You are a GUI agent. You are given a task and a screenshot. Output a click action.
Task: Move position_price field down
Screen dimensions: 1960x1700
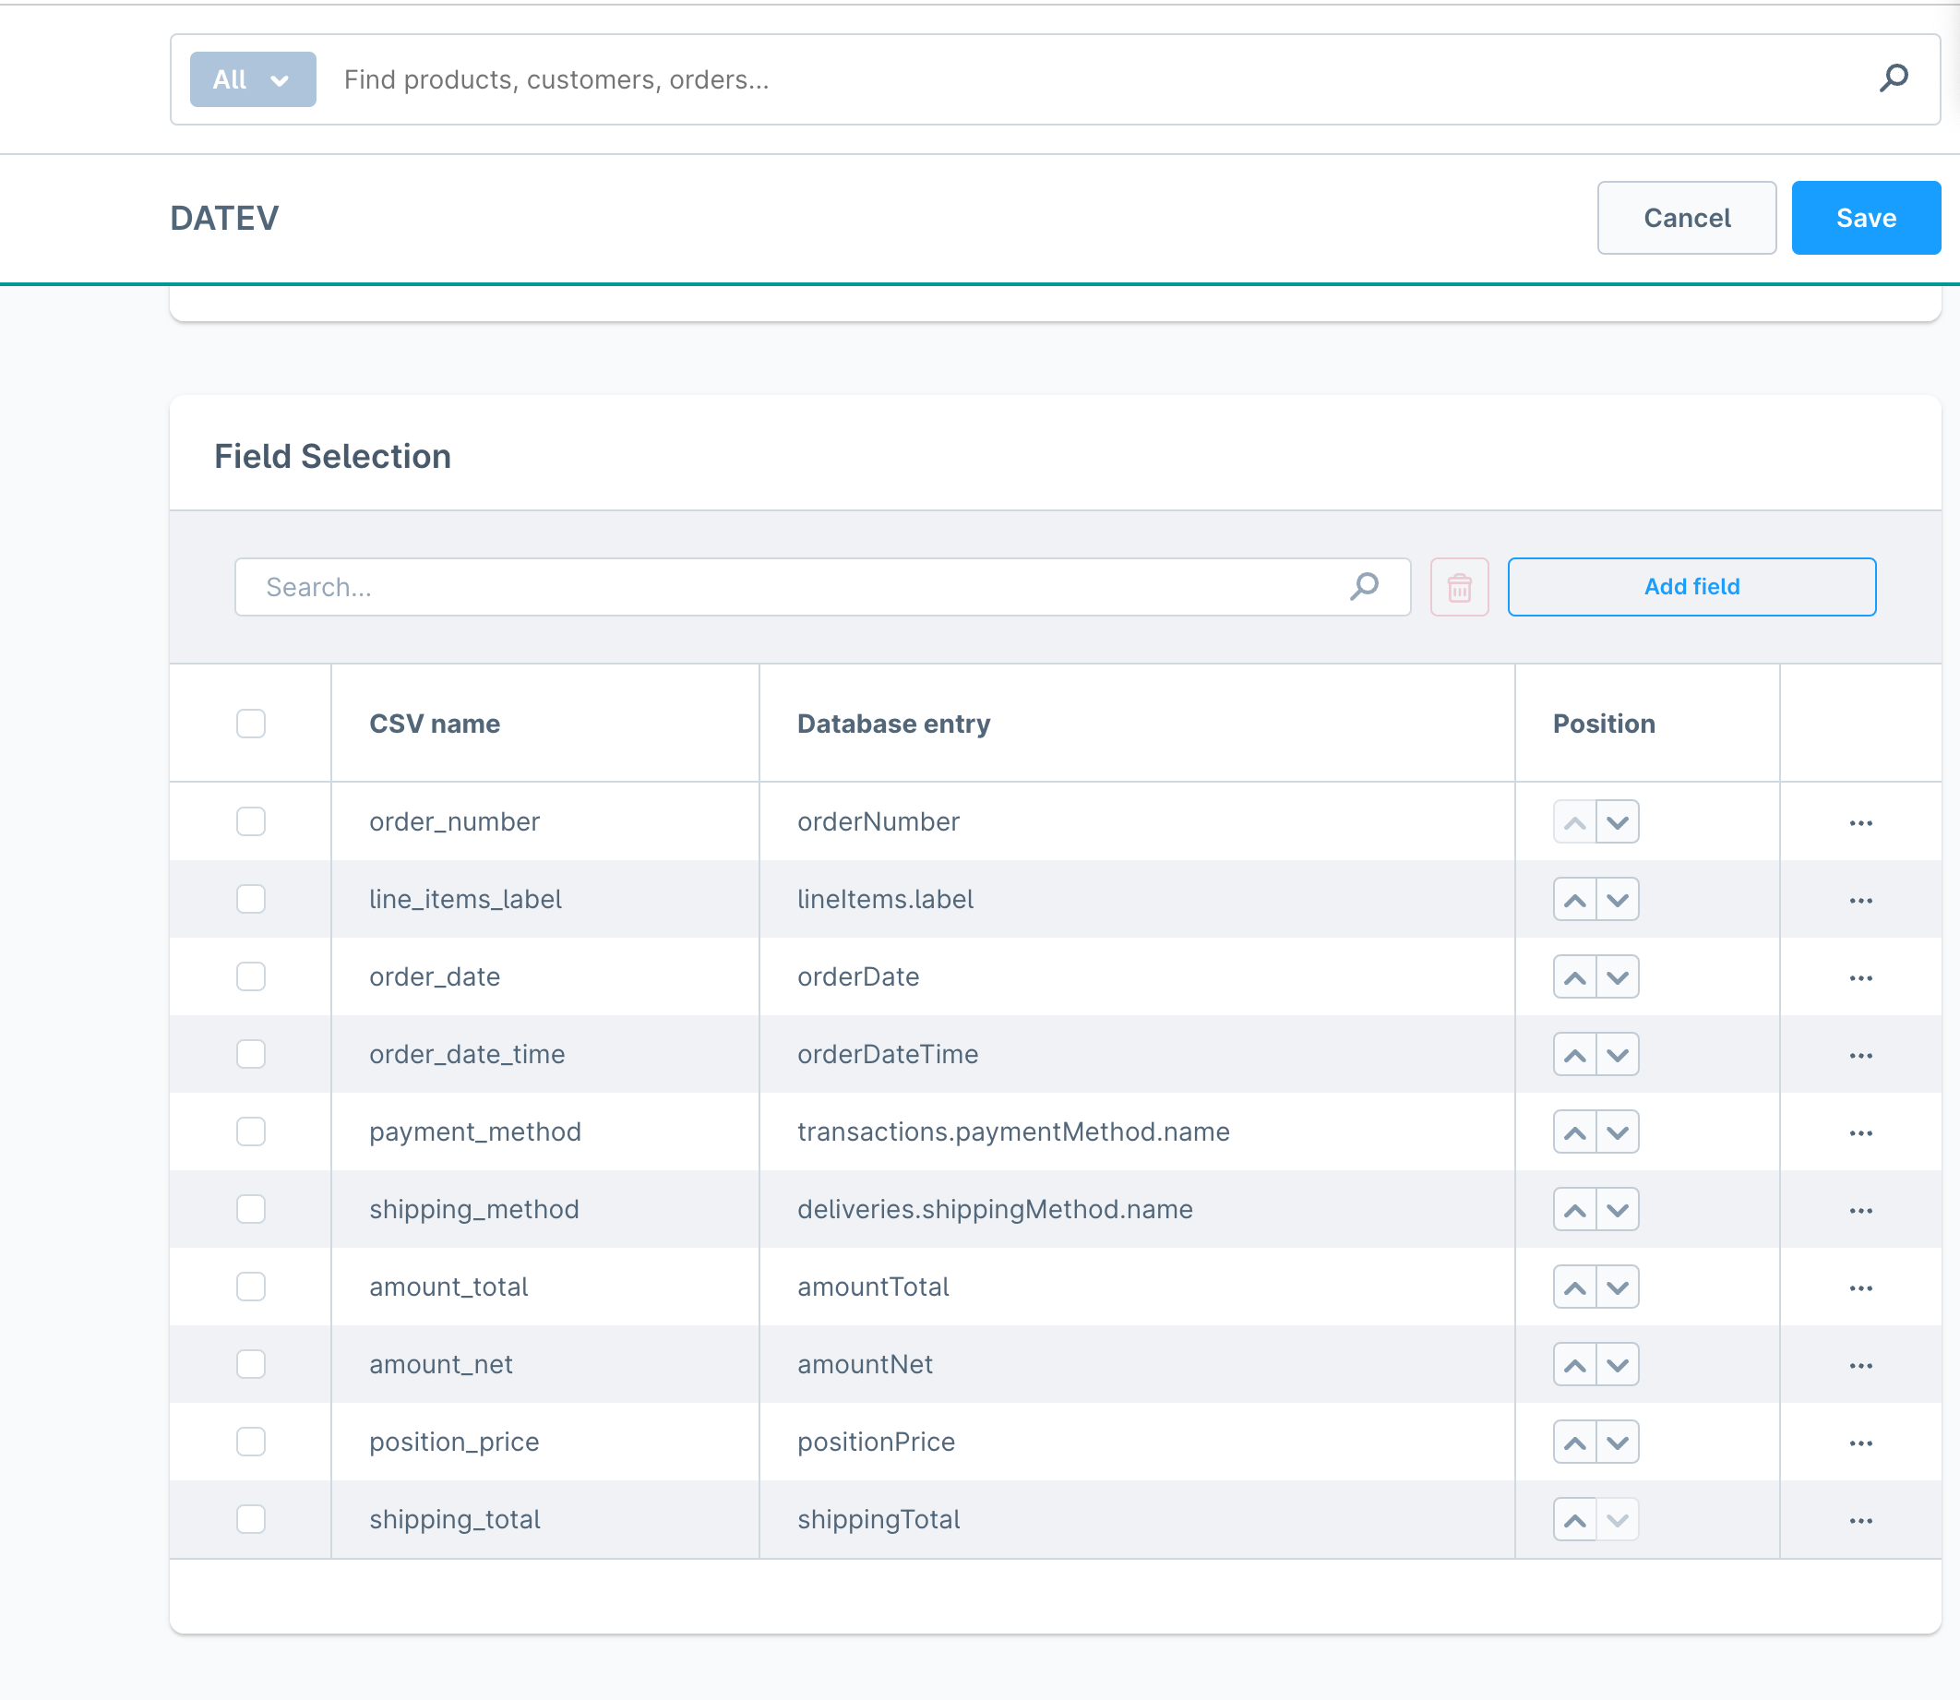click(1618, 1442)
